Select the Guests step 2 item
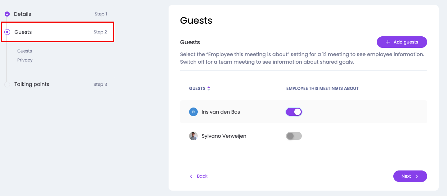The width and height of the screenshot is (447, 196). (23, 32)
